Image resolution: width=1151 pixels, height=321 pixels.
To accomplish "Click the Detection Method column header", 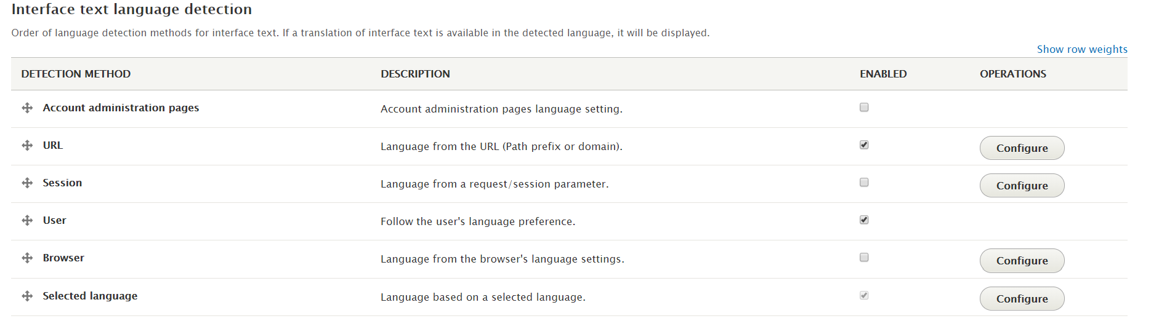I will pos(76,74).
